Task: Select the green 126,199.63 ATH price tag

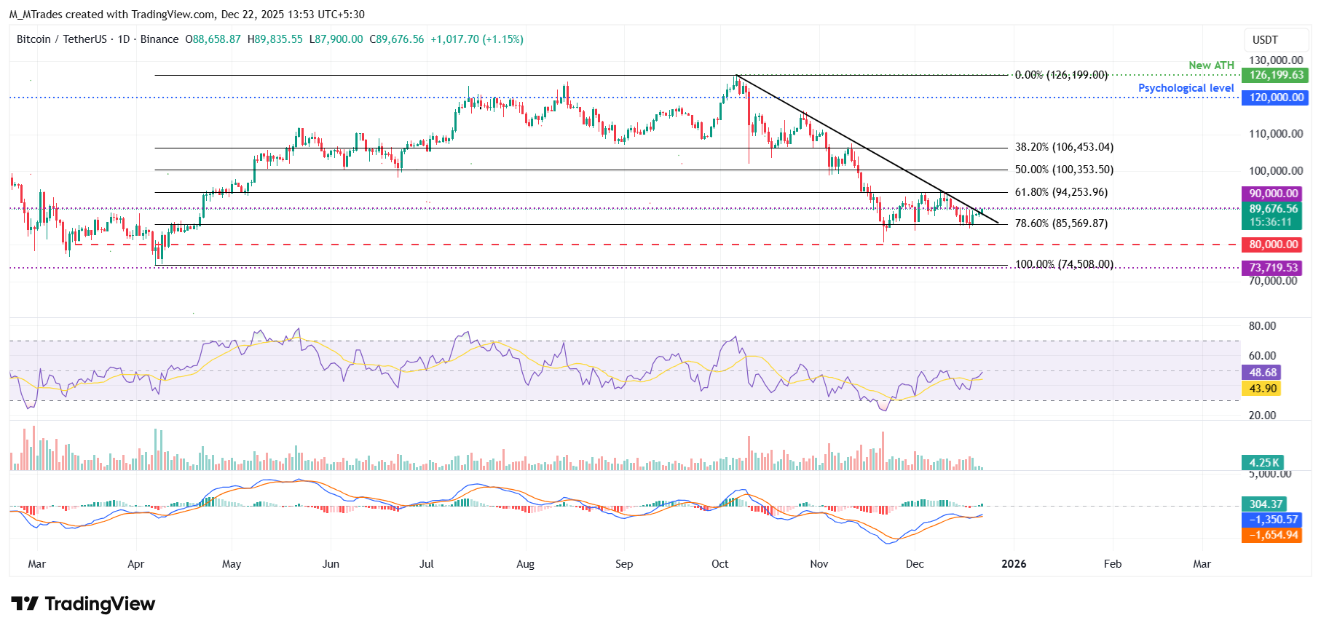Action: (x=1276, y=75)
